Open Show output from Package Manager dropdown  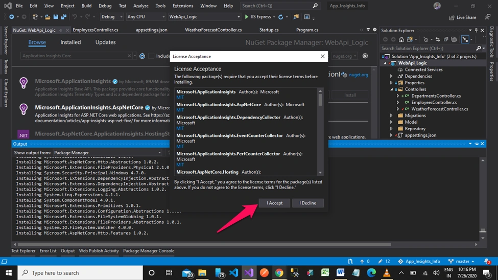coord(107,153)
